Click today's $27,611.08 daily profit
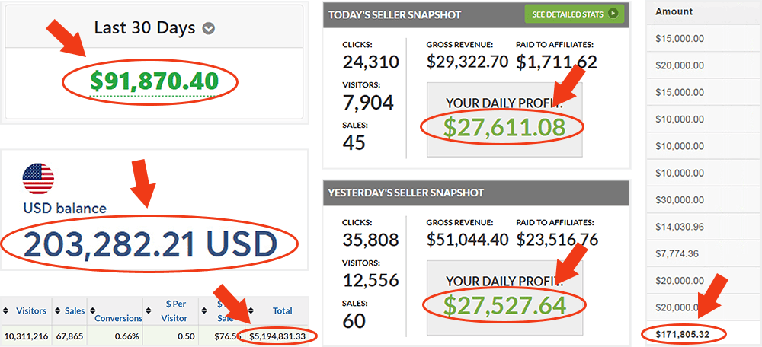The width and height of the screenshot is (762, 347). point(504,126)
